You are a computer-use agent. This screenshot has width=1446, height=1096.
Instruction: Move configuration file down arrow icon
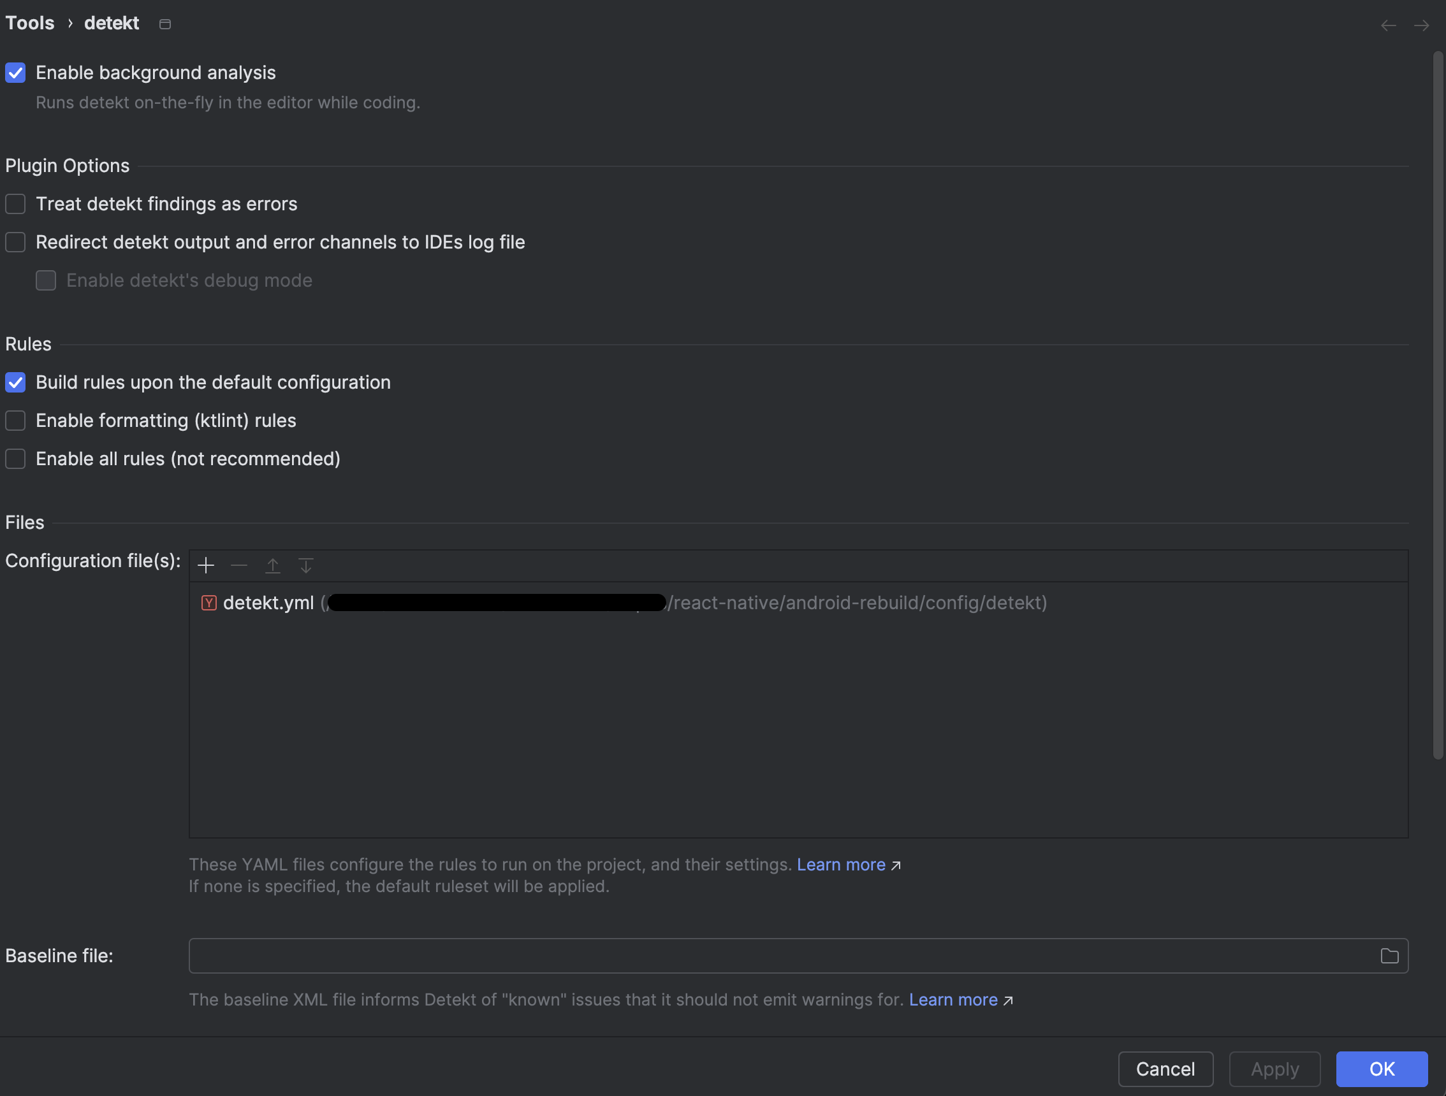[306, 565]
